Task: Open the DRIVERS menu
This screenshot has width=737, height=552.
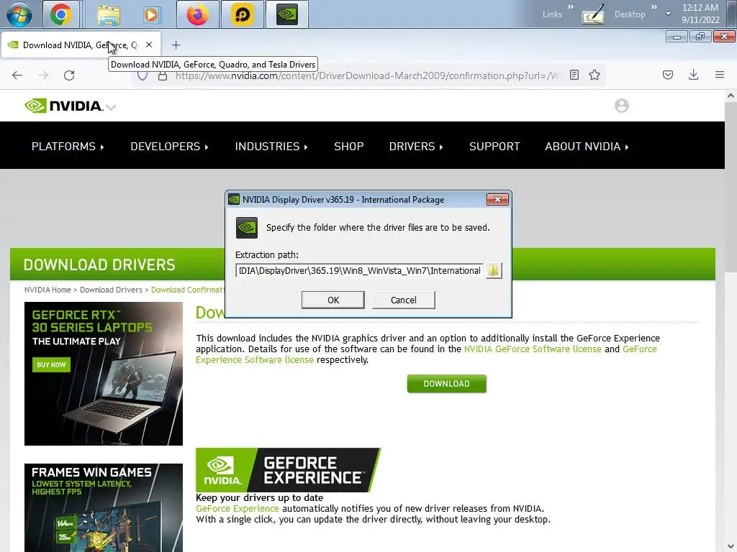Action: pyautogui.click(x=416, y=147)
